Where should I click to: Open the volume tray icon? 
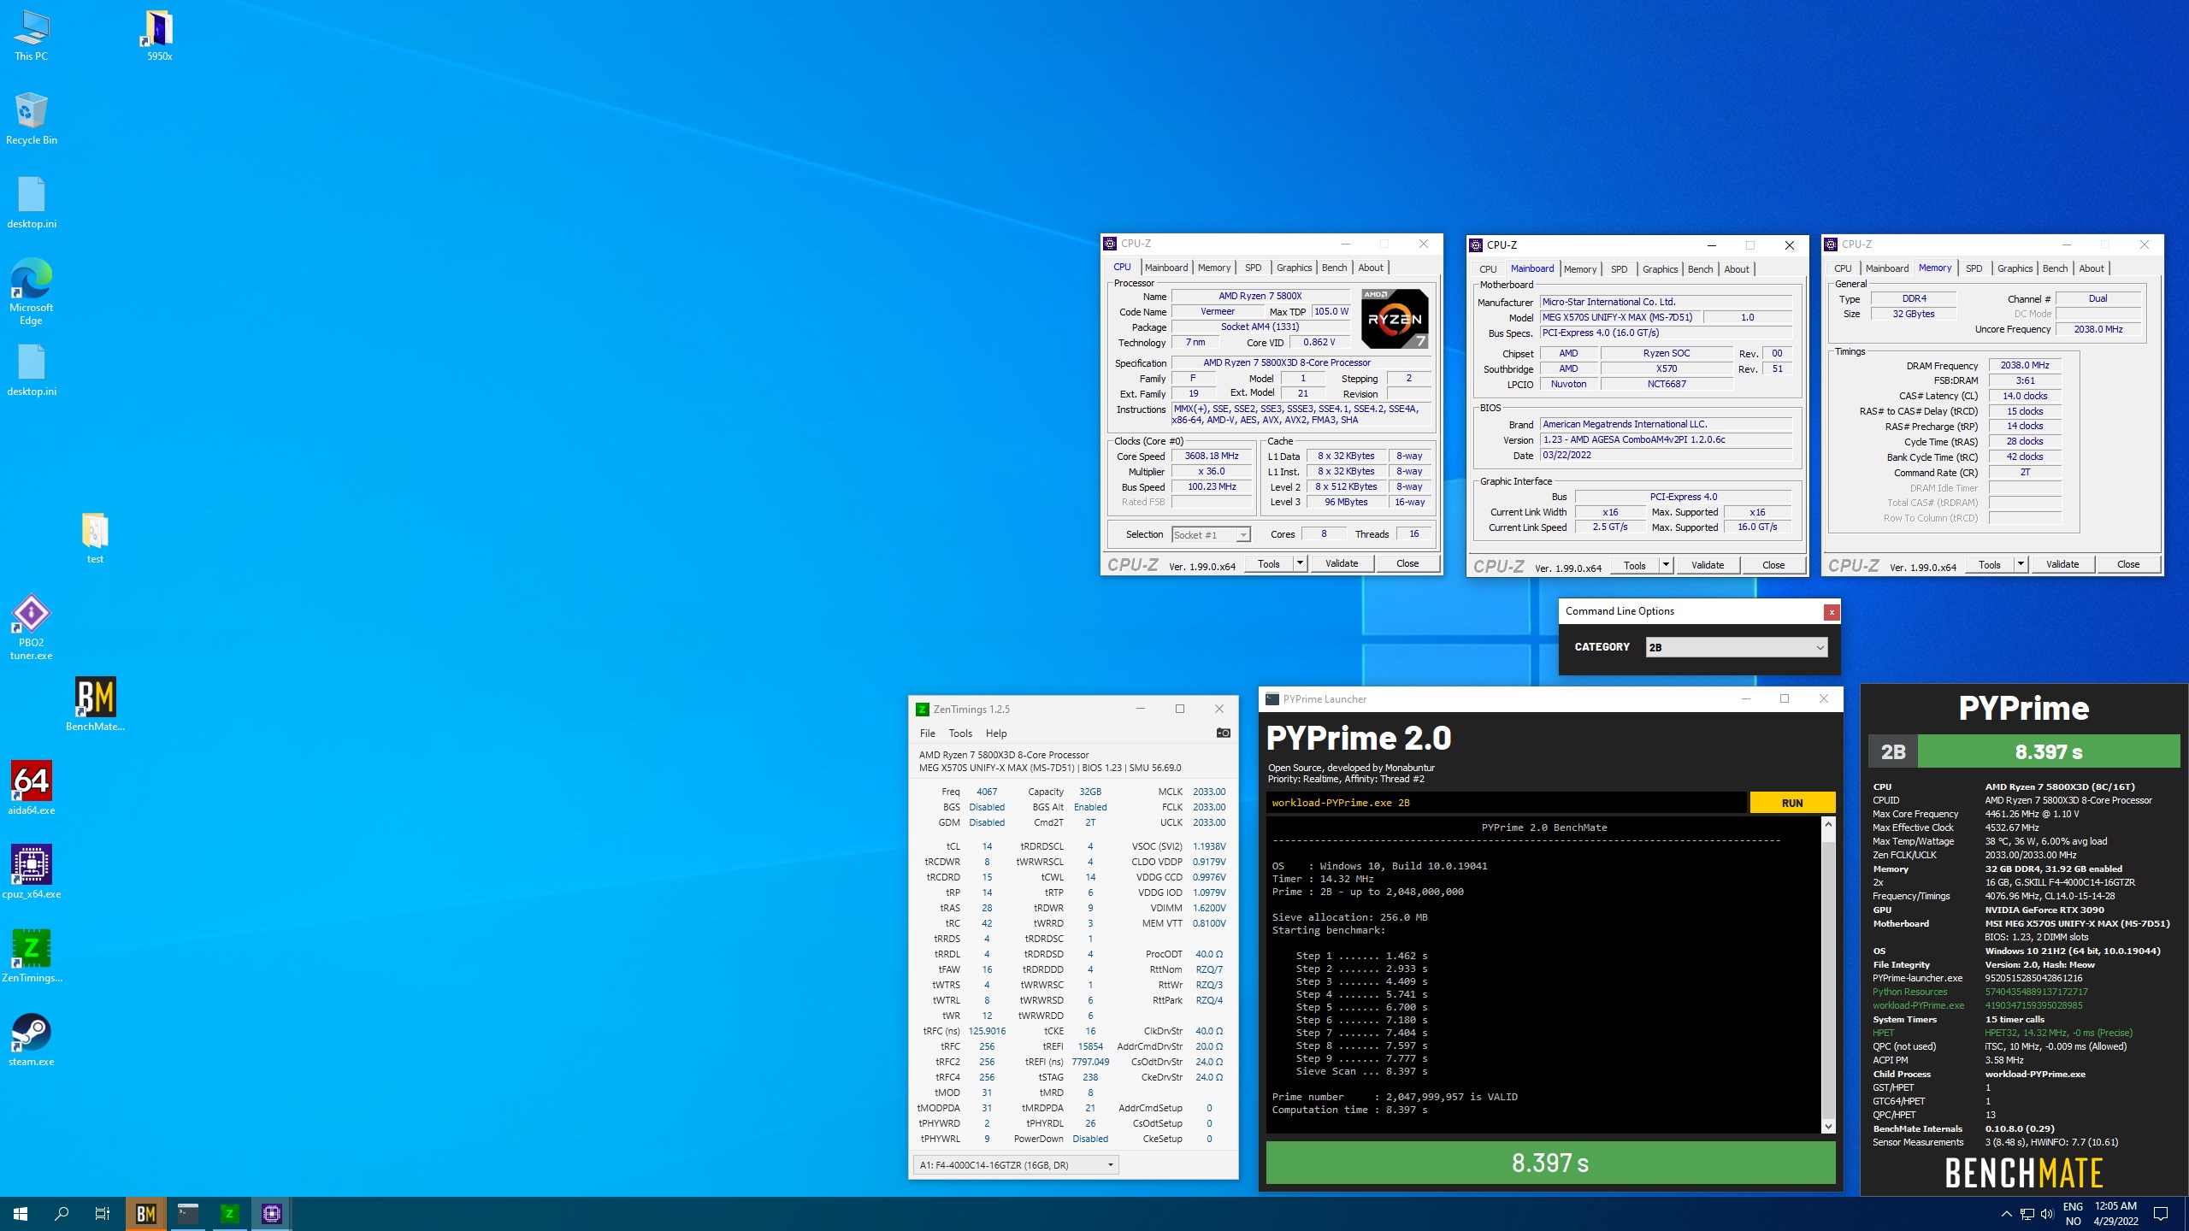point(2047,1214)
